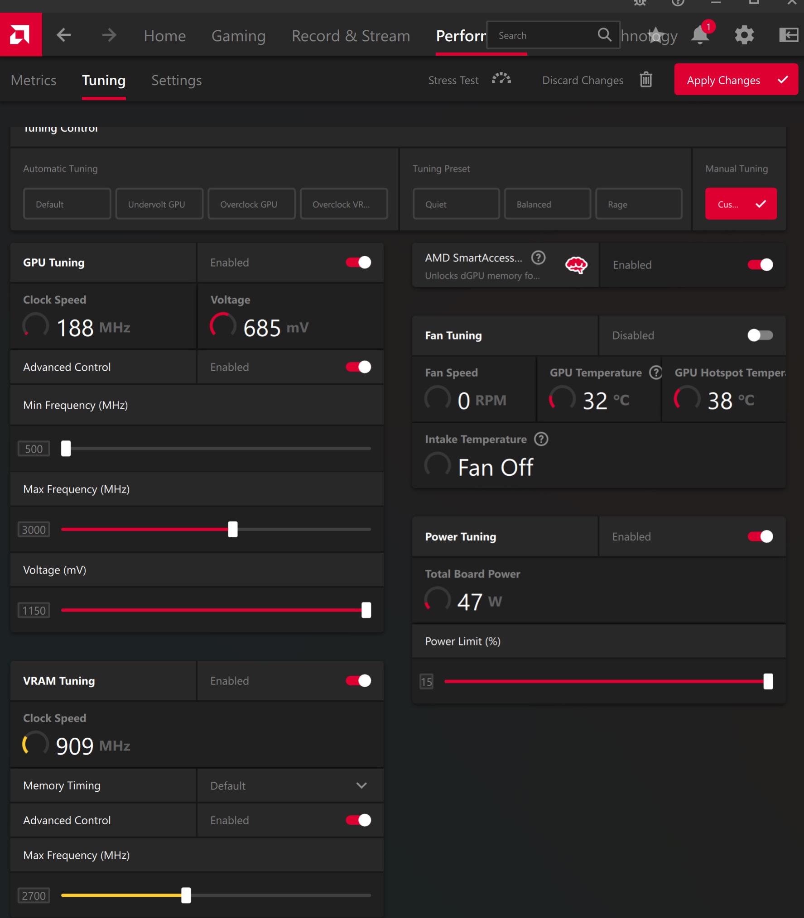The width and height of the screenshot is (804, 918).
Task: Toggle the sidebar panel icon
Action: [x=789, y=35]
